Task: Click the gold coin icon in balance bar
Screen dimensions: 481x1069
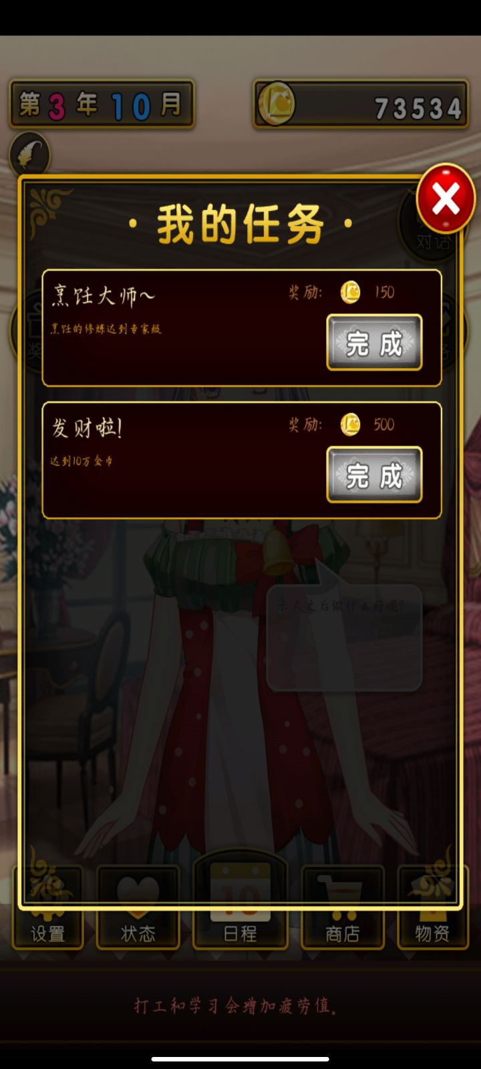Action: click(x=276, y=104)
